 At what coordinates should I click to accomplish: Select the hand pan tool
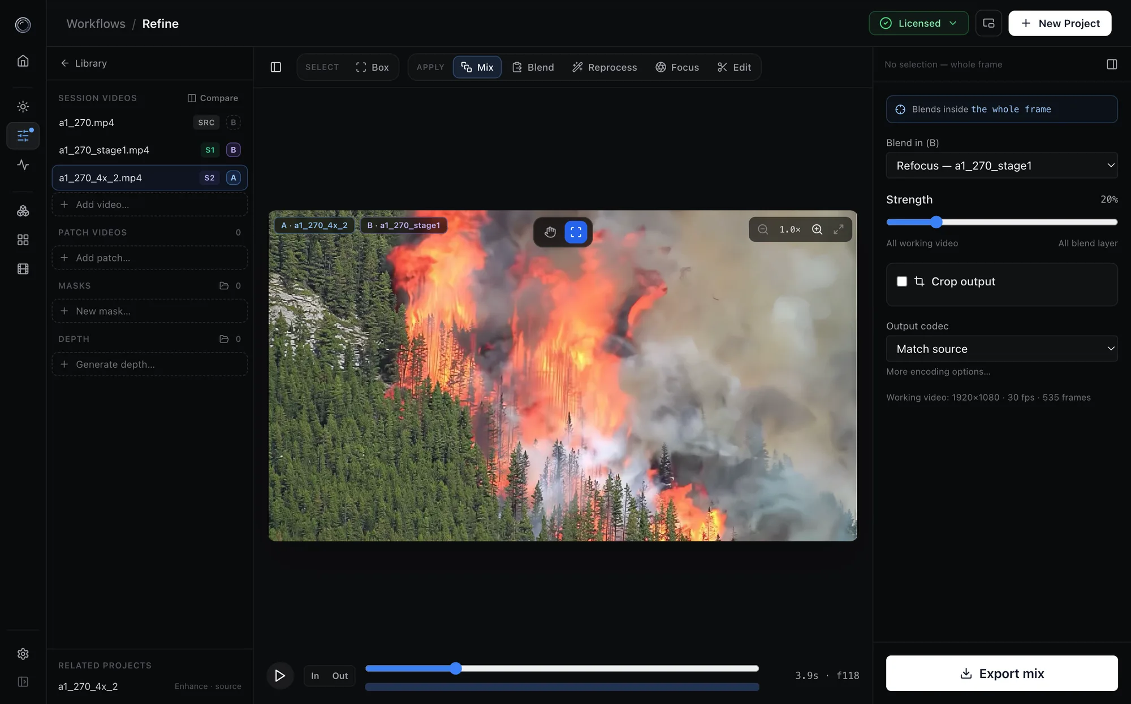click(550, 232)
